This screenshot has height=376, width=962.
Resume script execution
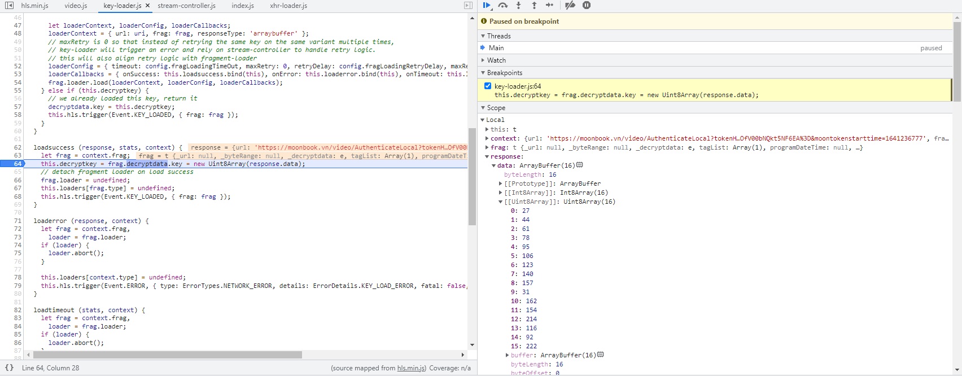tap(487, 6)
